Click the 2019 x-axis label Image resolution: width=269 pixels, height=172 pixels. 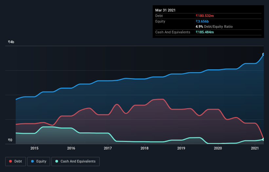tap(181, 148)
